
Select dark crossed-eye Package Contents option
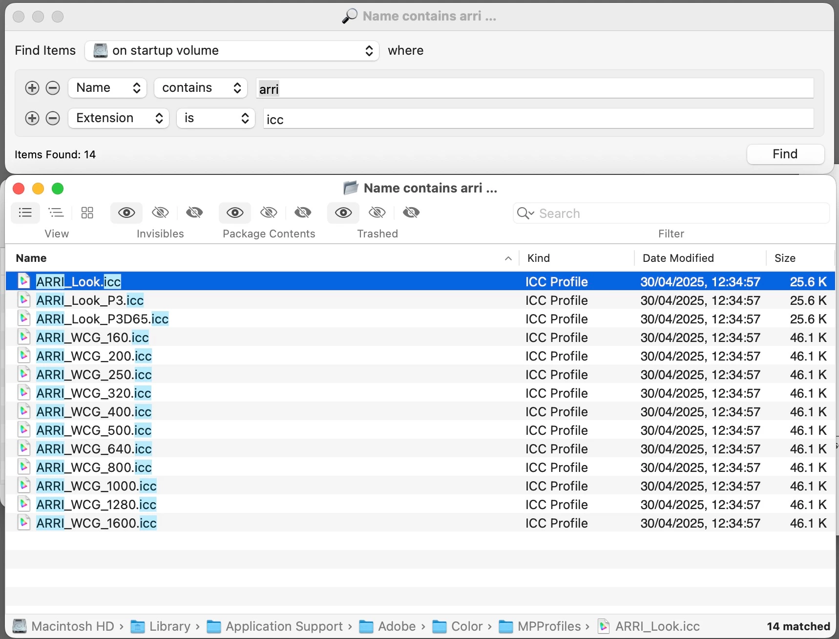coord(303,213)
